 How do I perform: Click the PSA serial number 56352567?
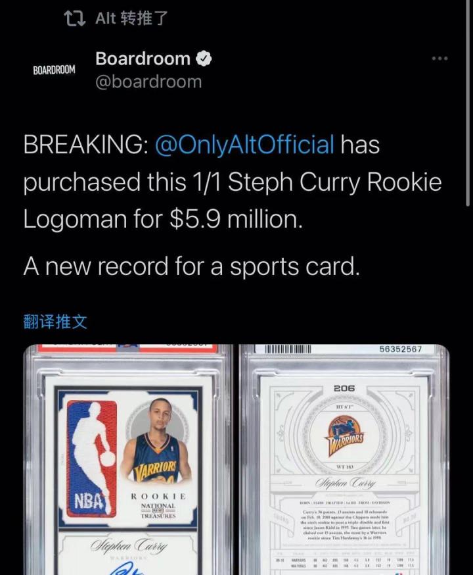coord(401,349)
